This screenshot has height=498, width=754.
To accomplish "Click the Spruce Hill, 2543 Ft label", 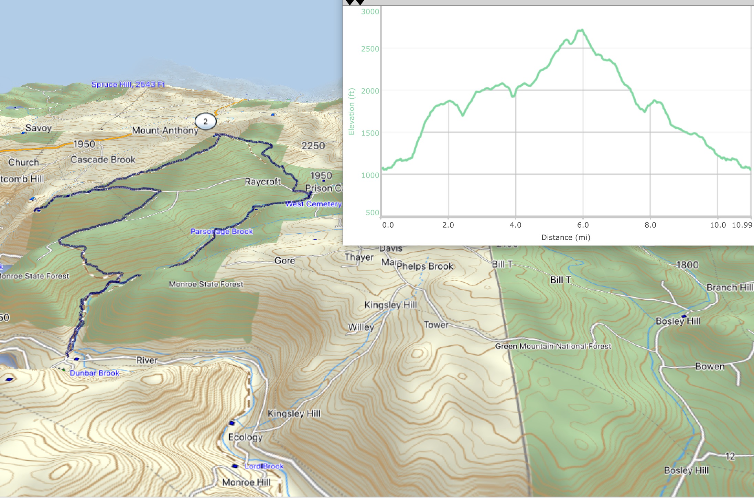I will click(128, 84).
